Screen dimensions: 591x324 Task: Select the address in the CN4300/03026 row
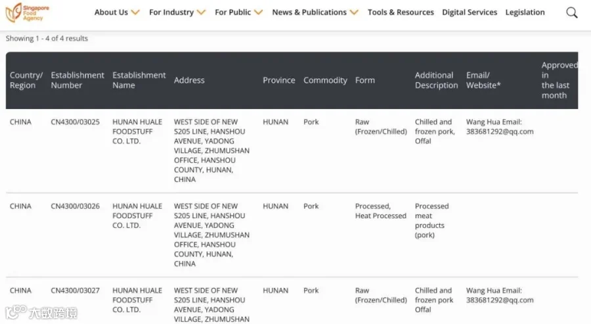211,235
